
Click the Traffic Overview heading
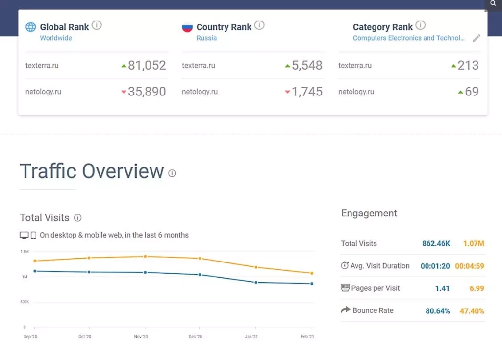click(92, 171)
